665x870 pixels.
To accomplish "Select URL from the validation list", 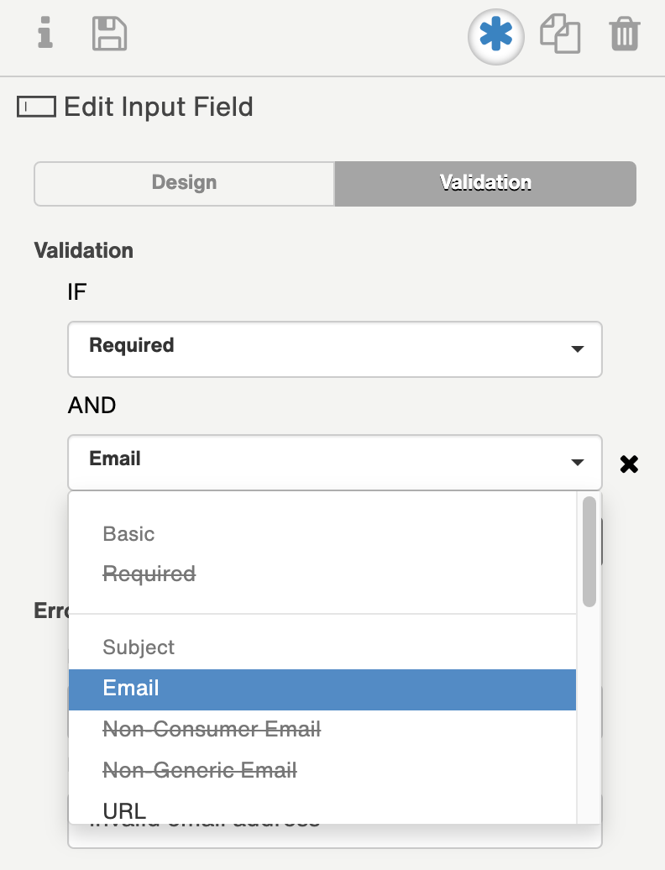I will point(123,809).
